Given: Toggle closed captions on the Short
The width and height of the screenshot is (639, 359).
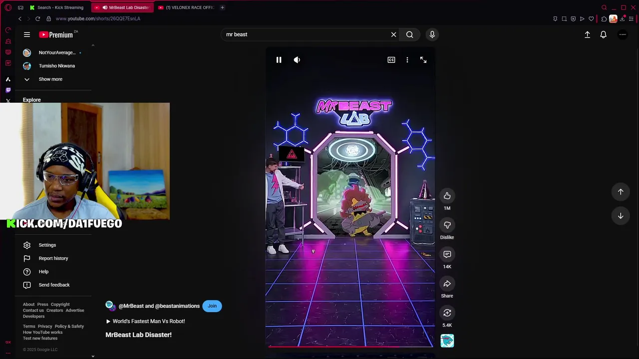Looking at the screenshot, I should tap(391, 60).
